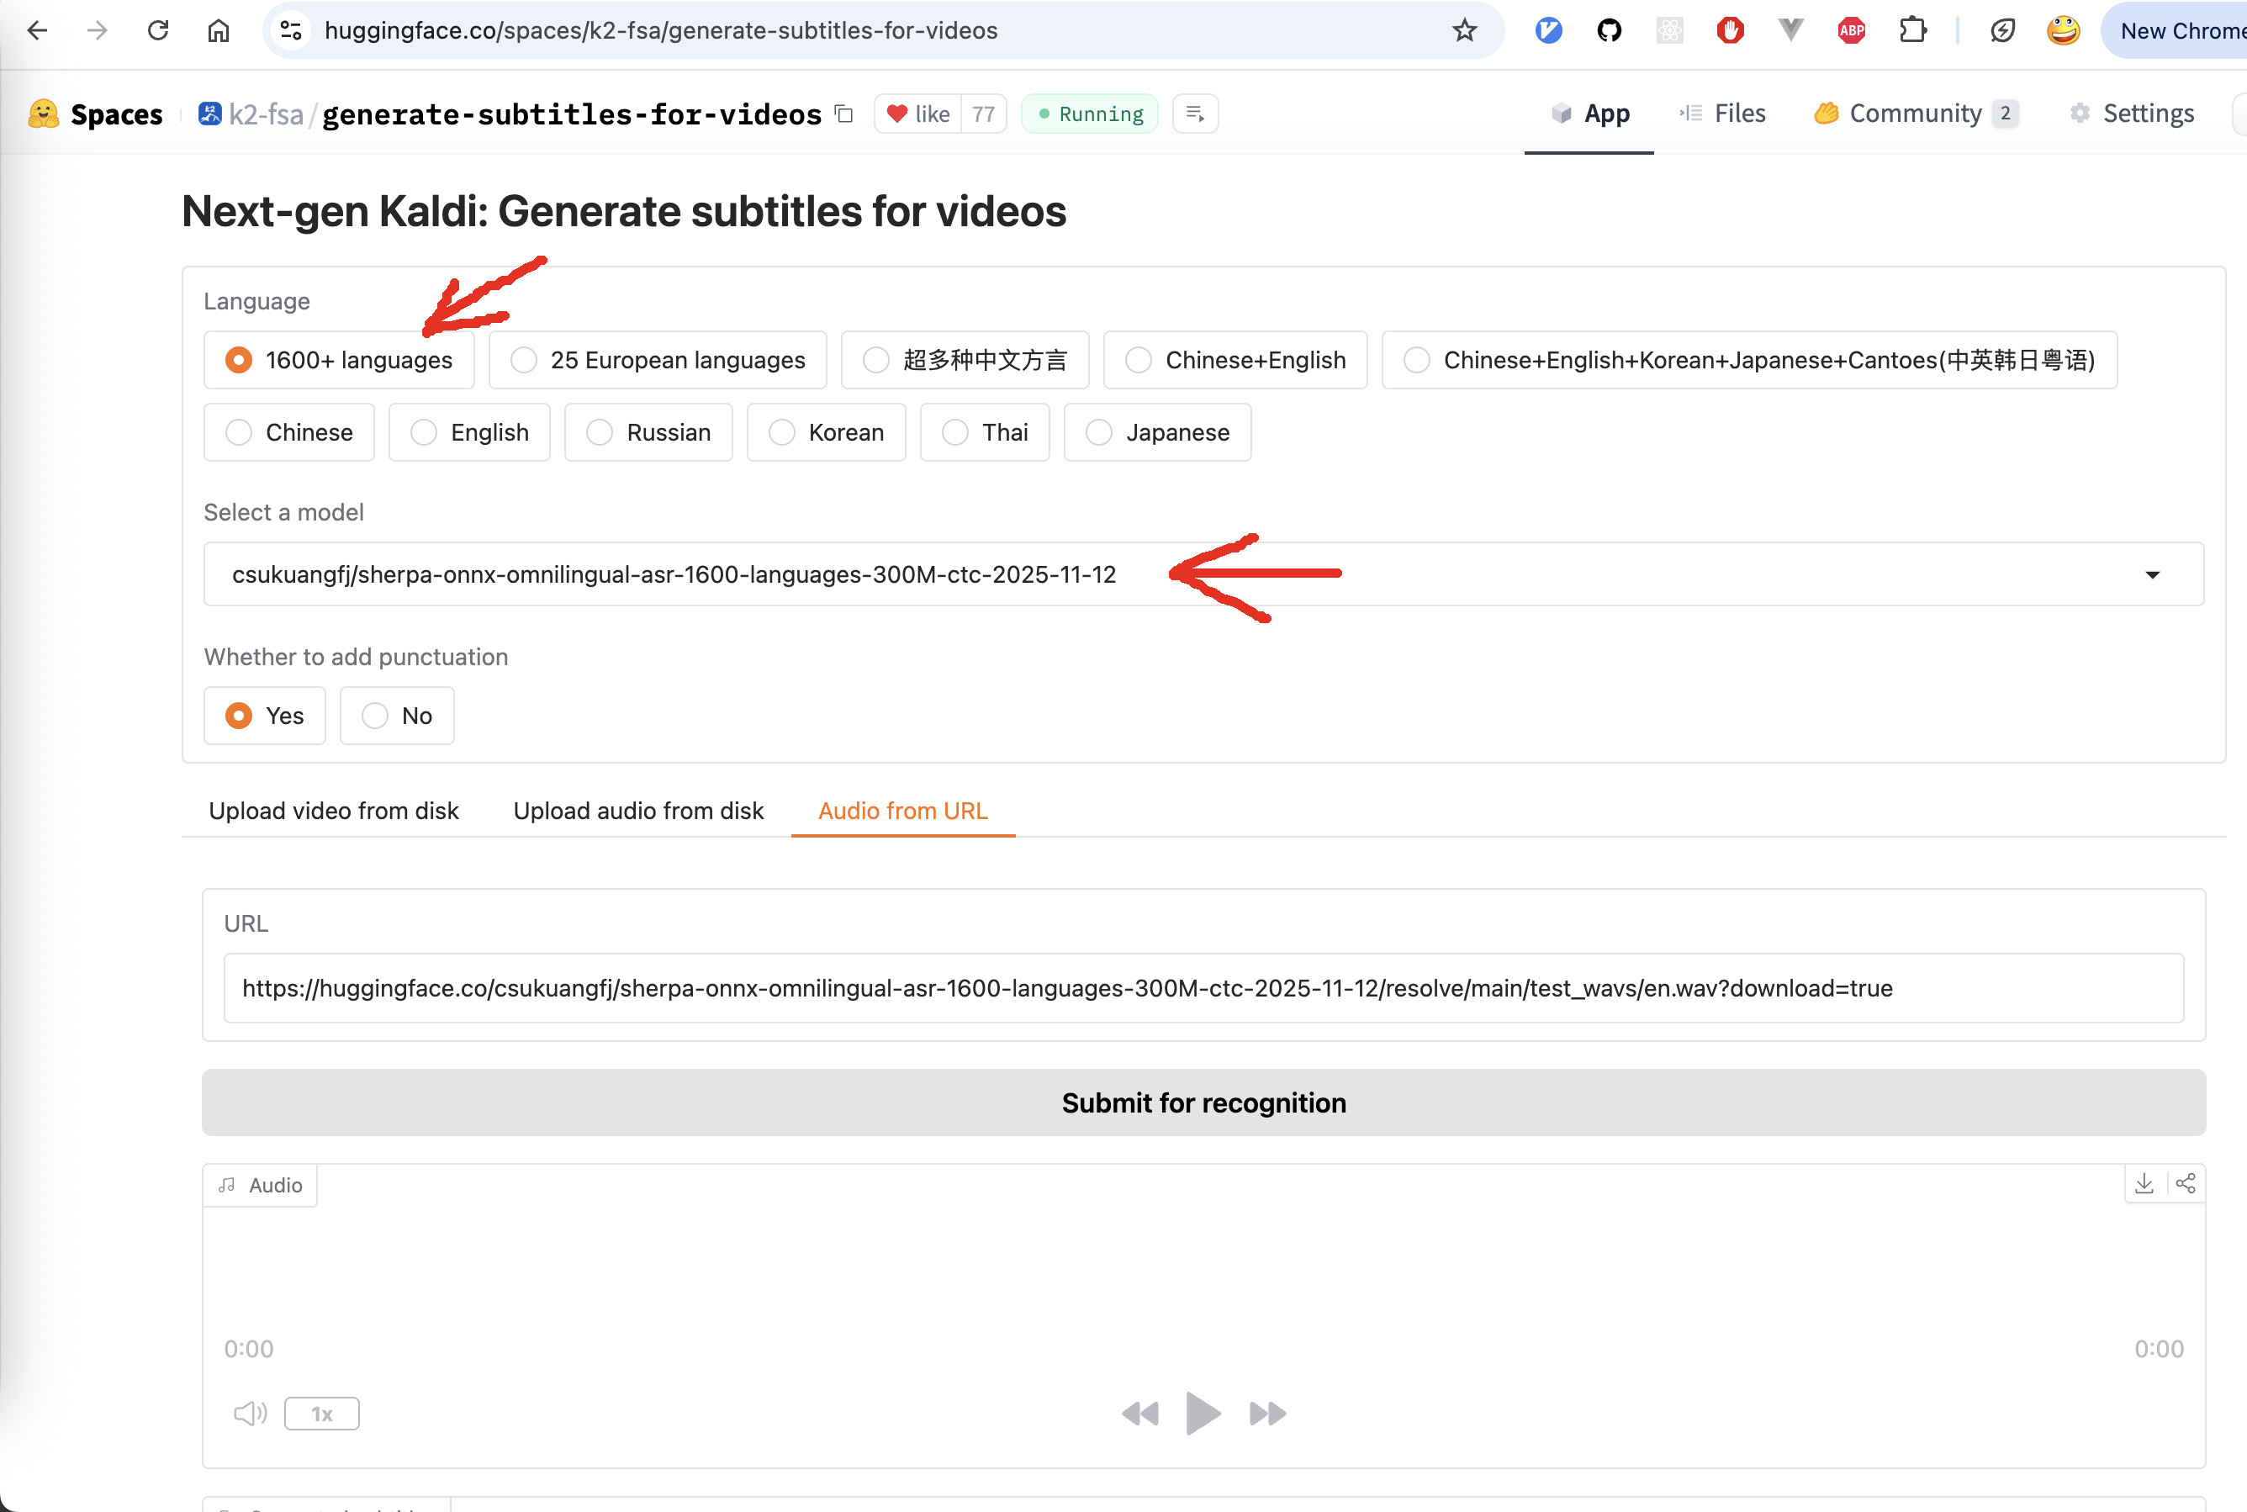Viewport: 2247px width, 1512px height.
Task: Expand the Select a model dropdown
Action: pyautogui.click(x=2151, y=574)
